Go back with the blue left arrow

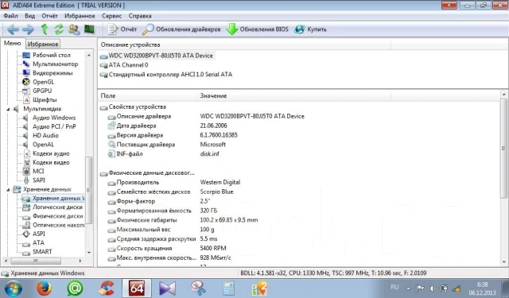[x=13, y=29]
